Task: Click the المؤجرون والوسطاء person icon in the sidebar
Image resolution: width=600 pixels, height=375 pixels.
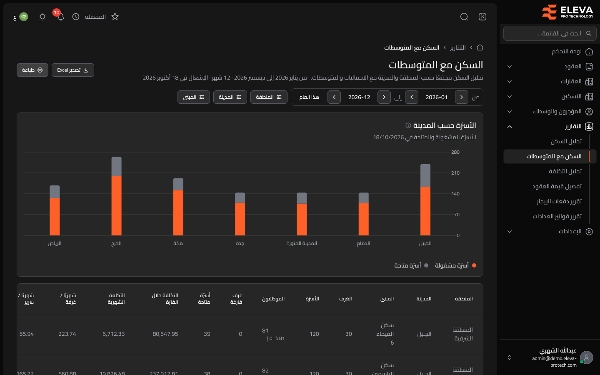Action: [589, 112]
